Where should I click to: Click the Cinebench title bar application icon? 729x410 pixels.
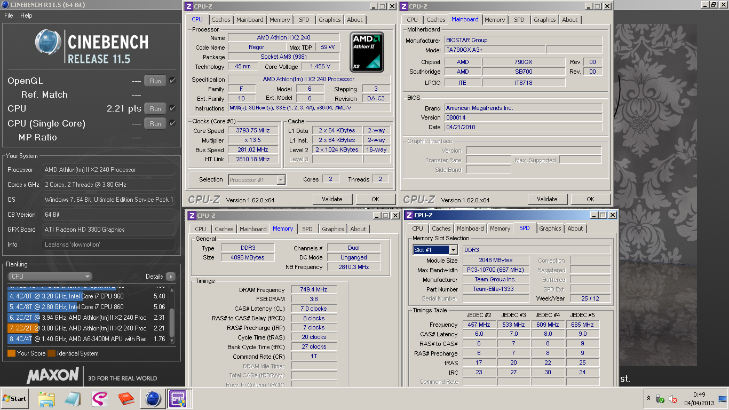[x=5, y=5]
